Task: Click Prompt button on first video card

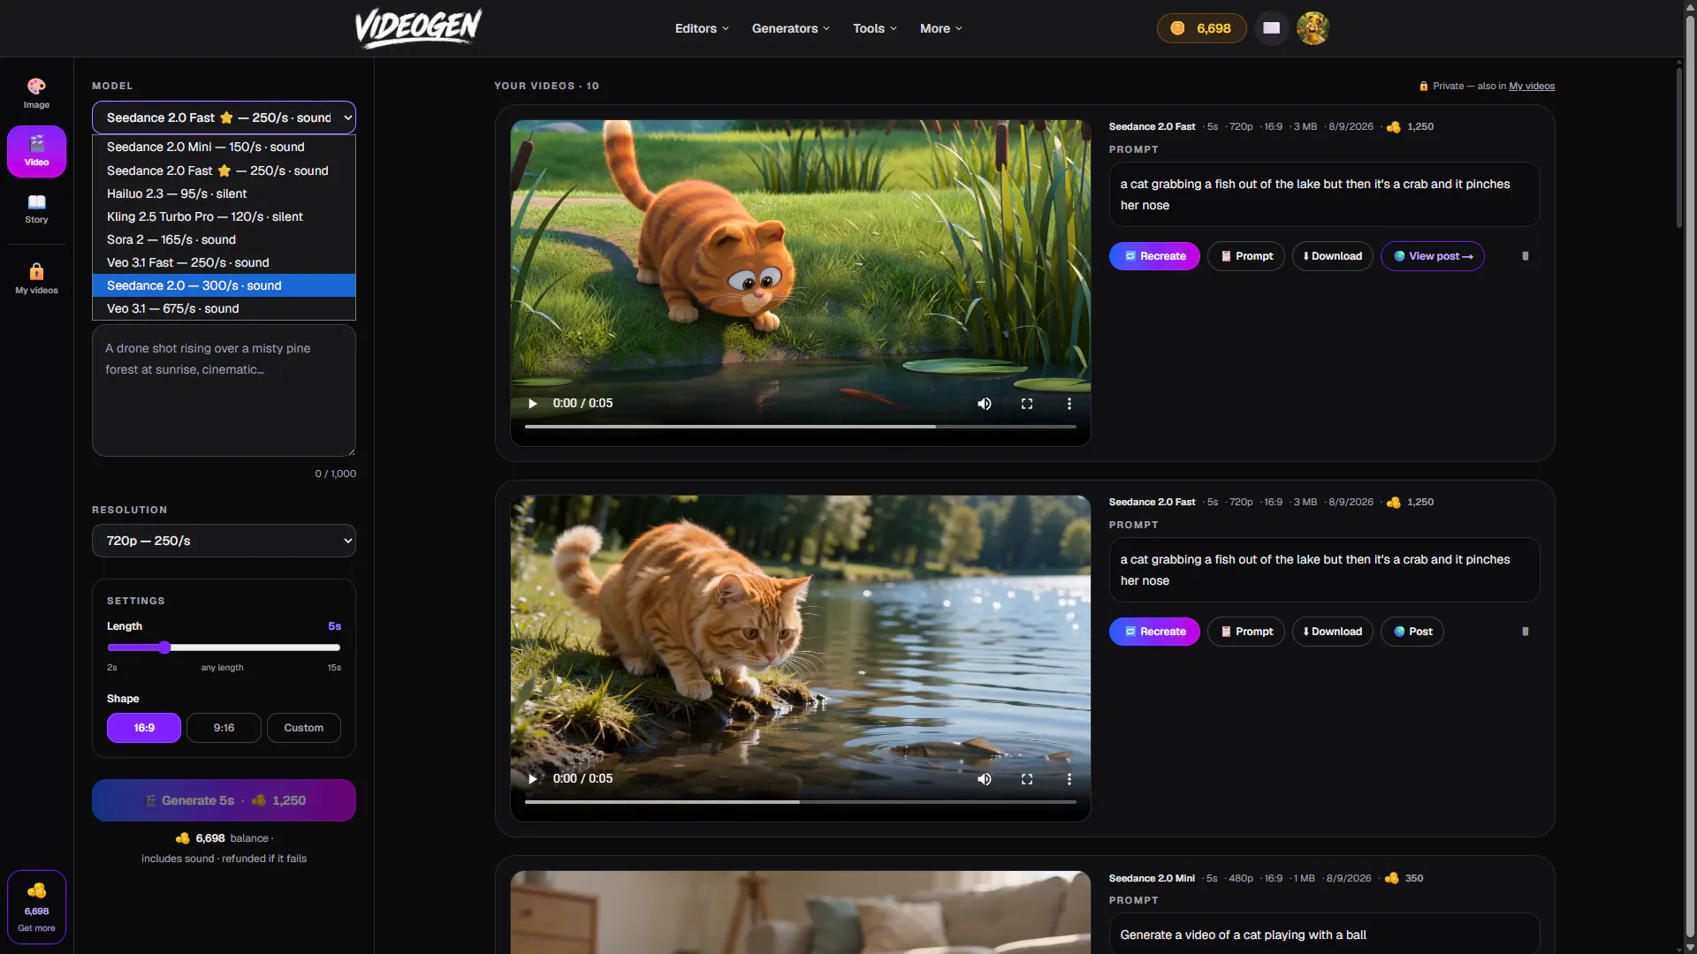Action: click(x=1246, y=256)
